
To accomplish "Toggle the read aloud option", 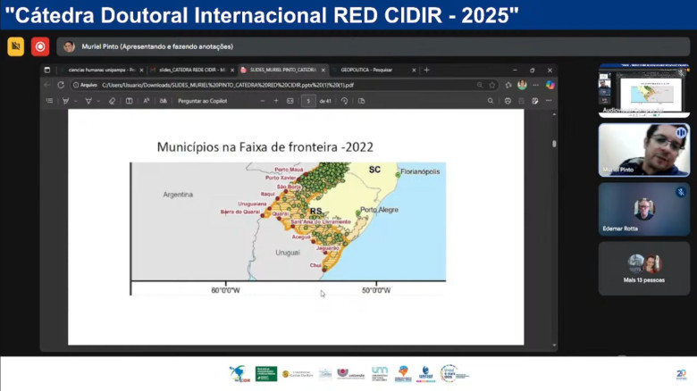I will point(147,101).
